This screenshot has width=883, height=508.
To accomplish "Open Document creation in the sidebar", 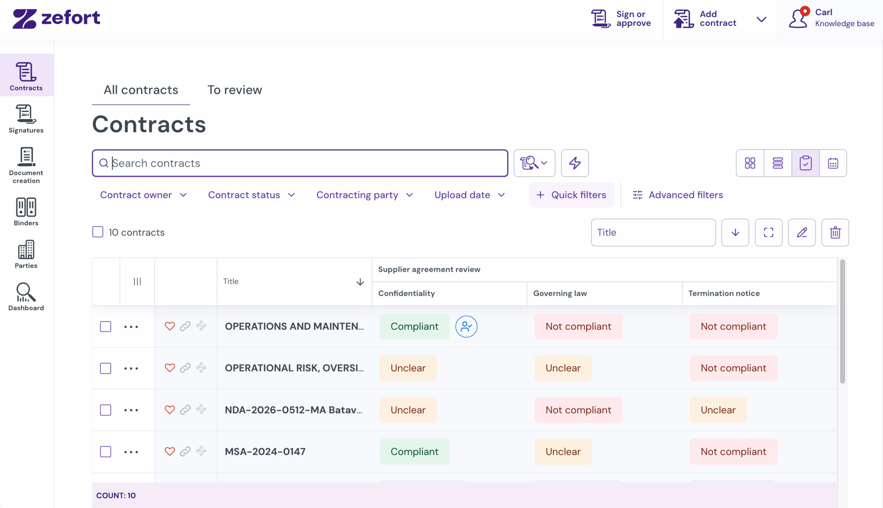I will click(x=26, y=166).
